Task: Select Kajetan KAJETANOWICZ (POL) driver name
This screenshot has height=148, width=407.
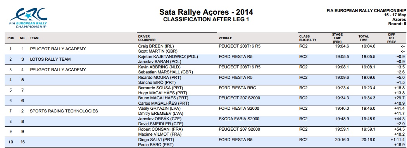Action: point(168,56)
